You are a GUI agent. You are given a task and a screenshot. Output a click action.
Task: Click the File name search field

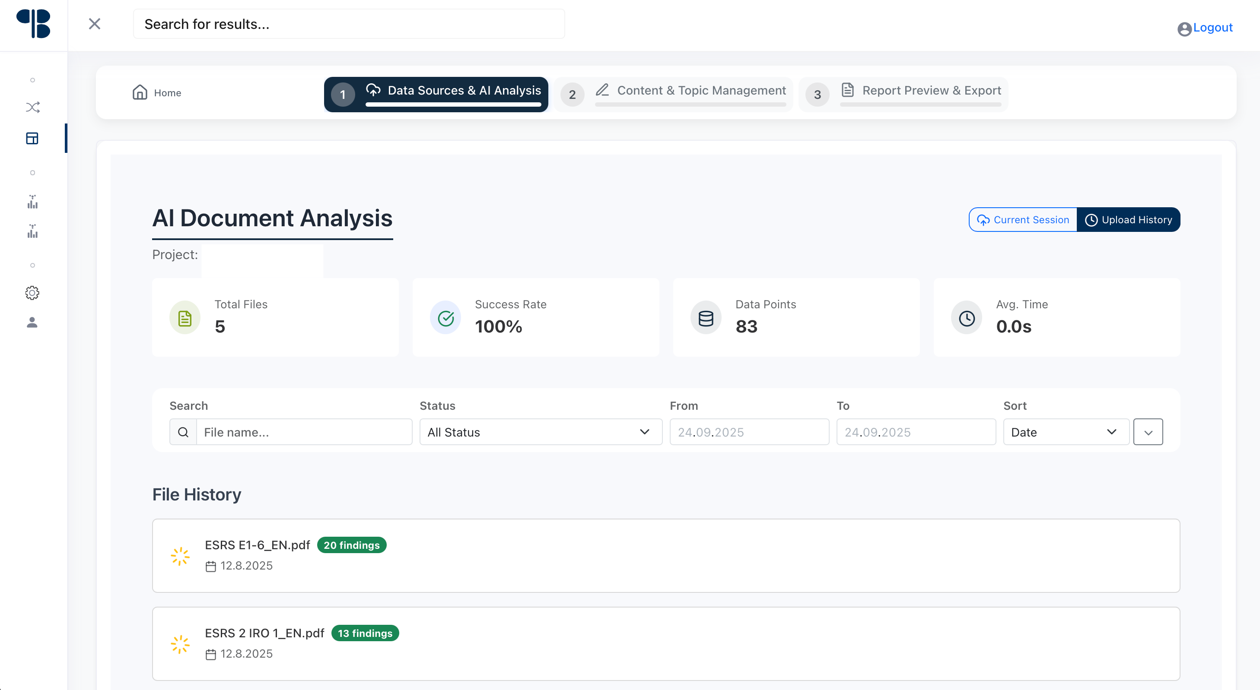304,432
